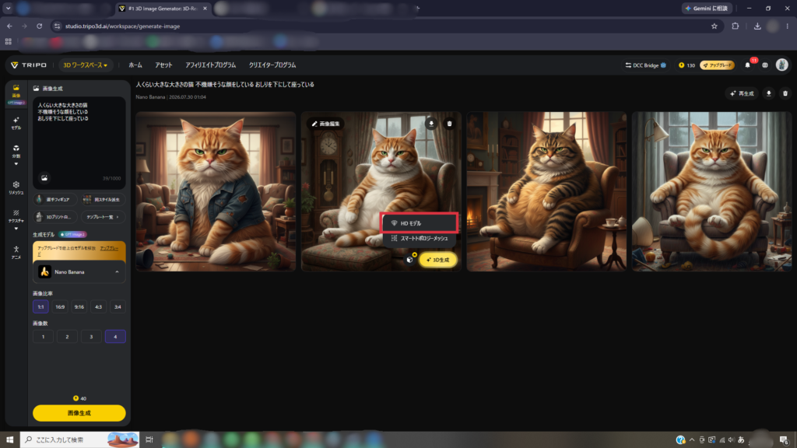Image resolution: width=797 pixels, height=448 pixels.
Task: Expand the Nano Banana model selector
Action: coord(79,272)
